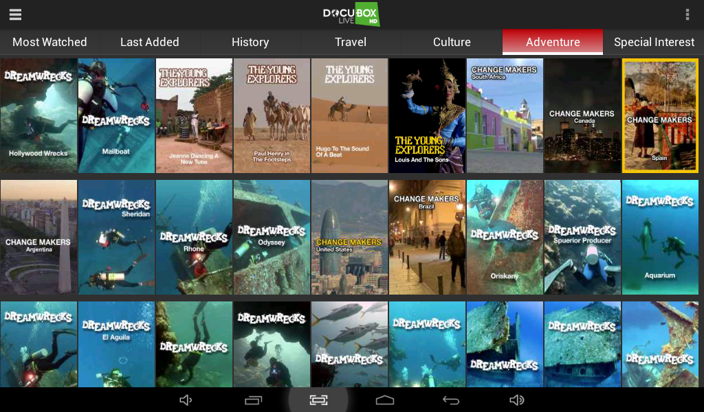The width and height of the screenshot is (704, 412).
Task: Open Dreamwrecks Odyssey episode
Action: [272, 237]
